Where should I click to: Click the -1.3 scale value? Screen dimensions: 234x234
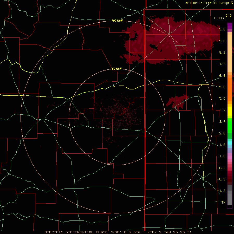221,191
